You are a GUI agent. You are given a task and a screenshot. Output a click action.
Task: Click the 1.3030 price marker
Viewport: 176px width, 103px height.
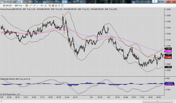[x=168, y=67]
